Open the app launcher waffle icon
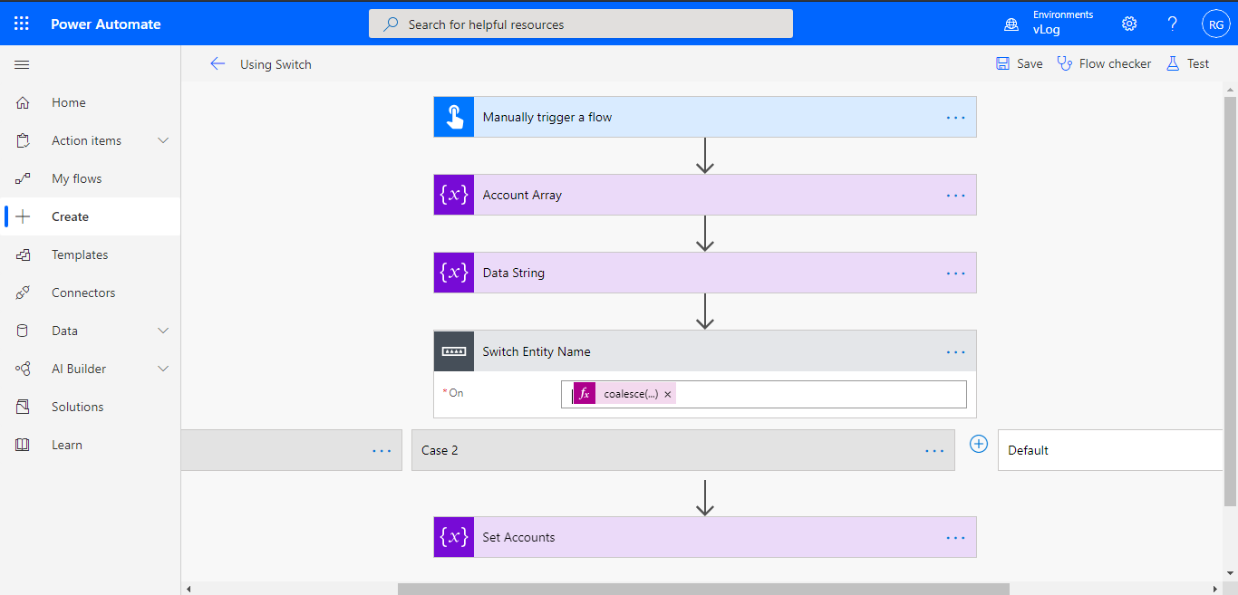Viewport: 1238px width, 595px height. [x=22, y=24]
